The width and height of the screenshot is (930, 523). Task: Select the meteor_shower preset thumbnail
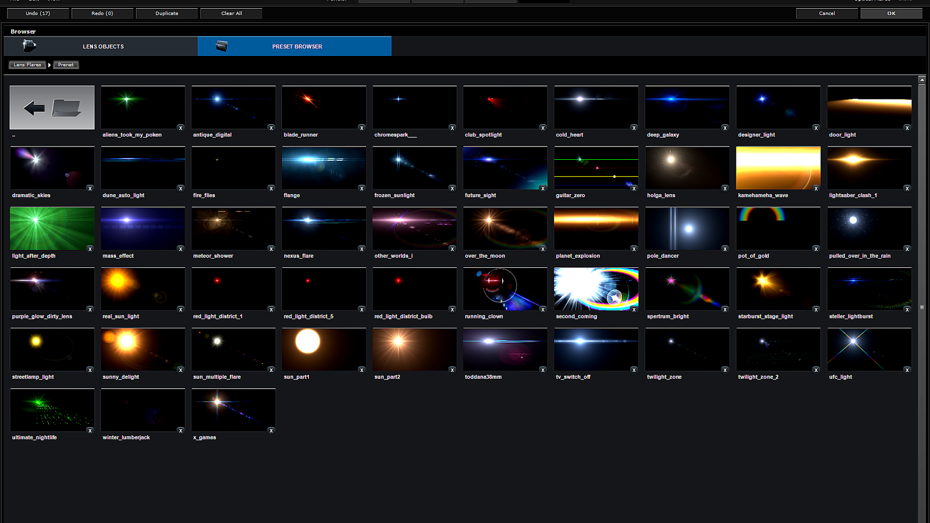pyautogui.click(x=234, y=228)
